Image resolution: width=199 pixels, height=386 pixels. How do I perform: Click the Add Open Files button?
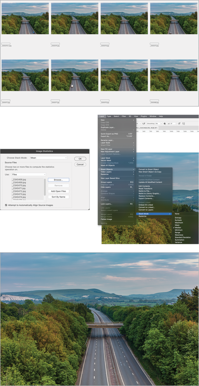click(x=58, y=191)
